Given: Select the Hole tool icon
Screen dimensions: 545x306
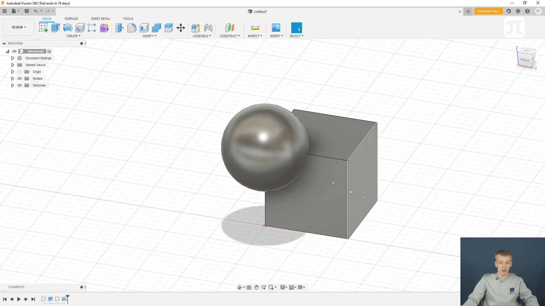Looking at the screenshot, I should tap(80, 28).
